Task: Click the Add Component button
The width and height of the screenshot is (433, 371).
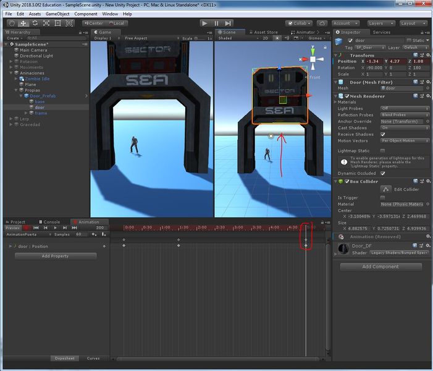Action: coord(380,267)
